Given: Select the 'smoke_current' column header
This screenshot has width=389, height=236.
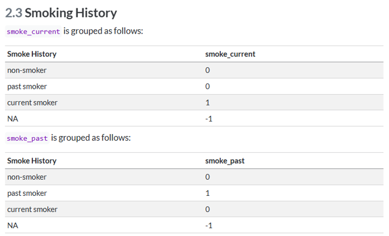Looking at the screenshot, I should 230,54.
